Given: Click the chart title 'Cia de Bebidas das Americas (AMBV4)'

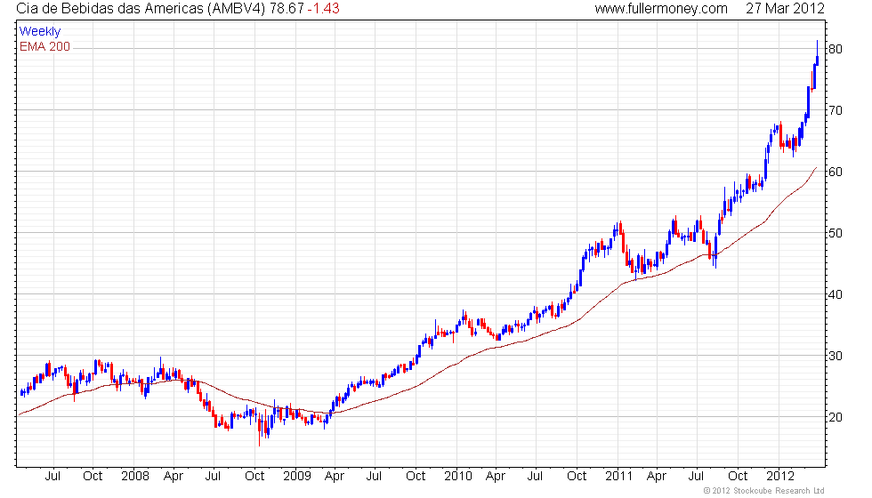Looking at the screenshot, I should [x=141, y=9].
